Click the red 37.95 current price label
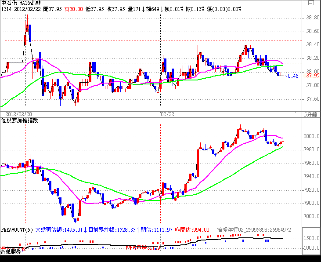321x262 pixels. (312, 76)
